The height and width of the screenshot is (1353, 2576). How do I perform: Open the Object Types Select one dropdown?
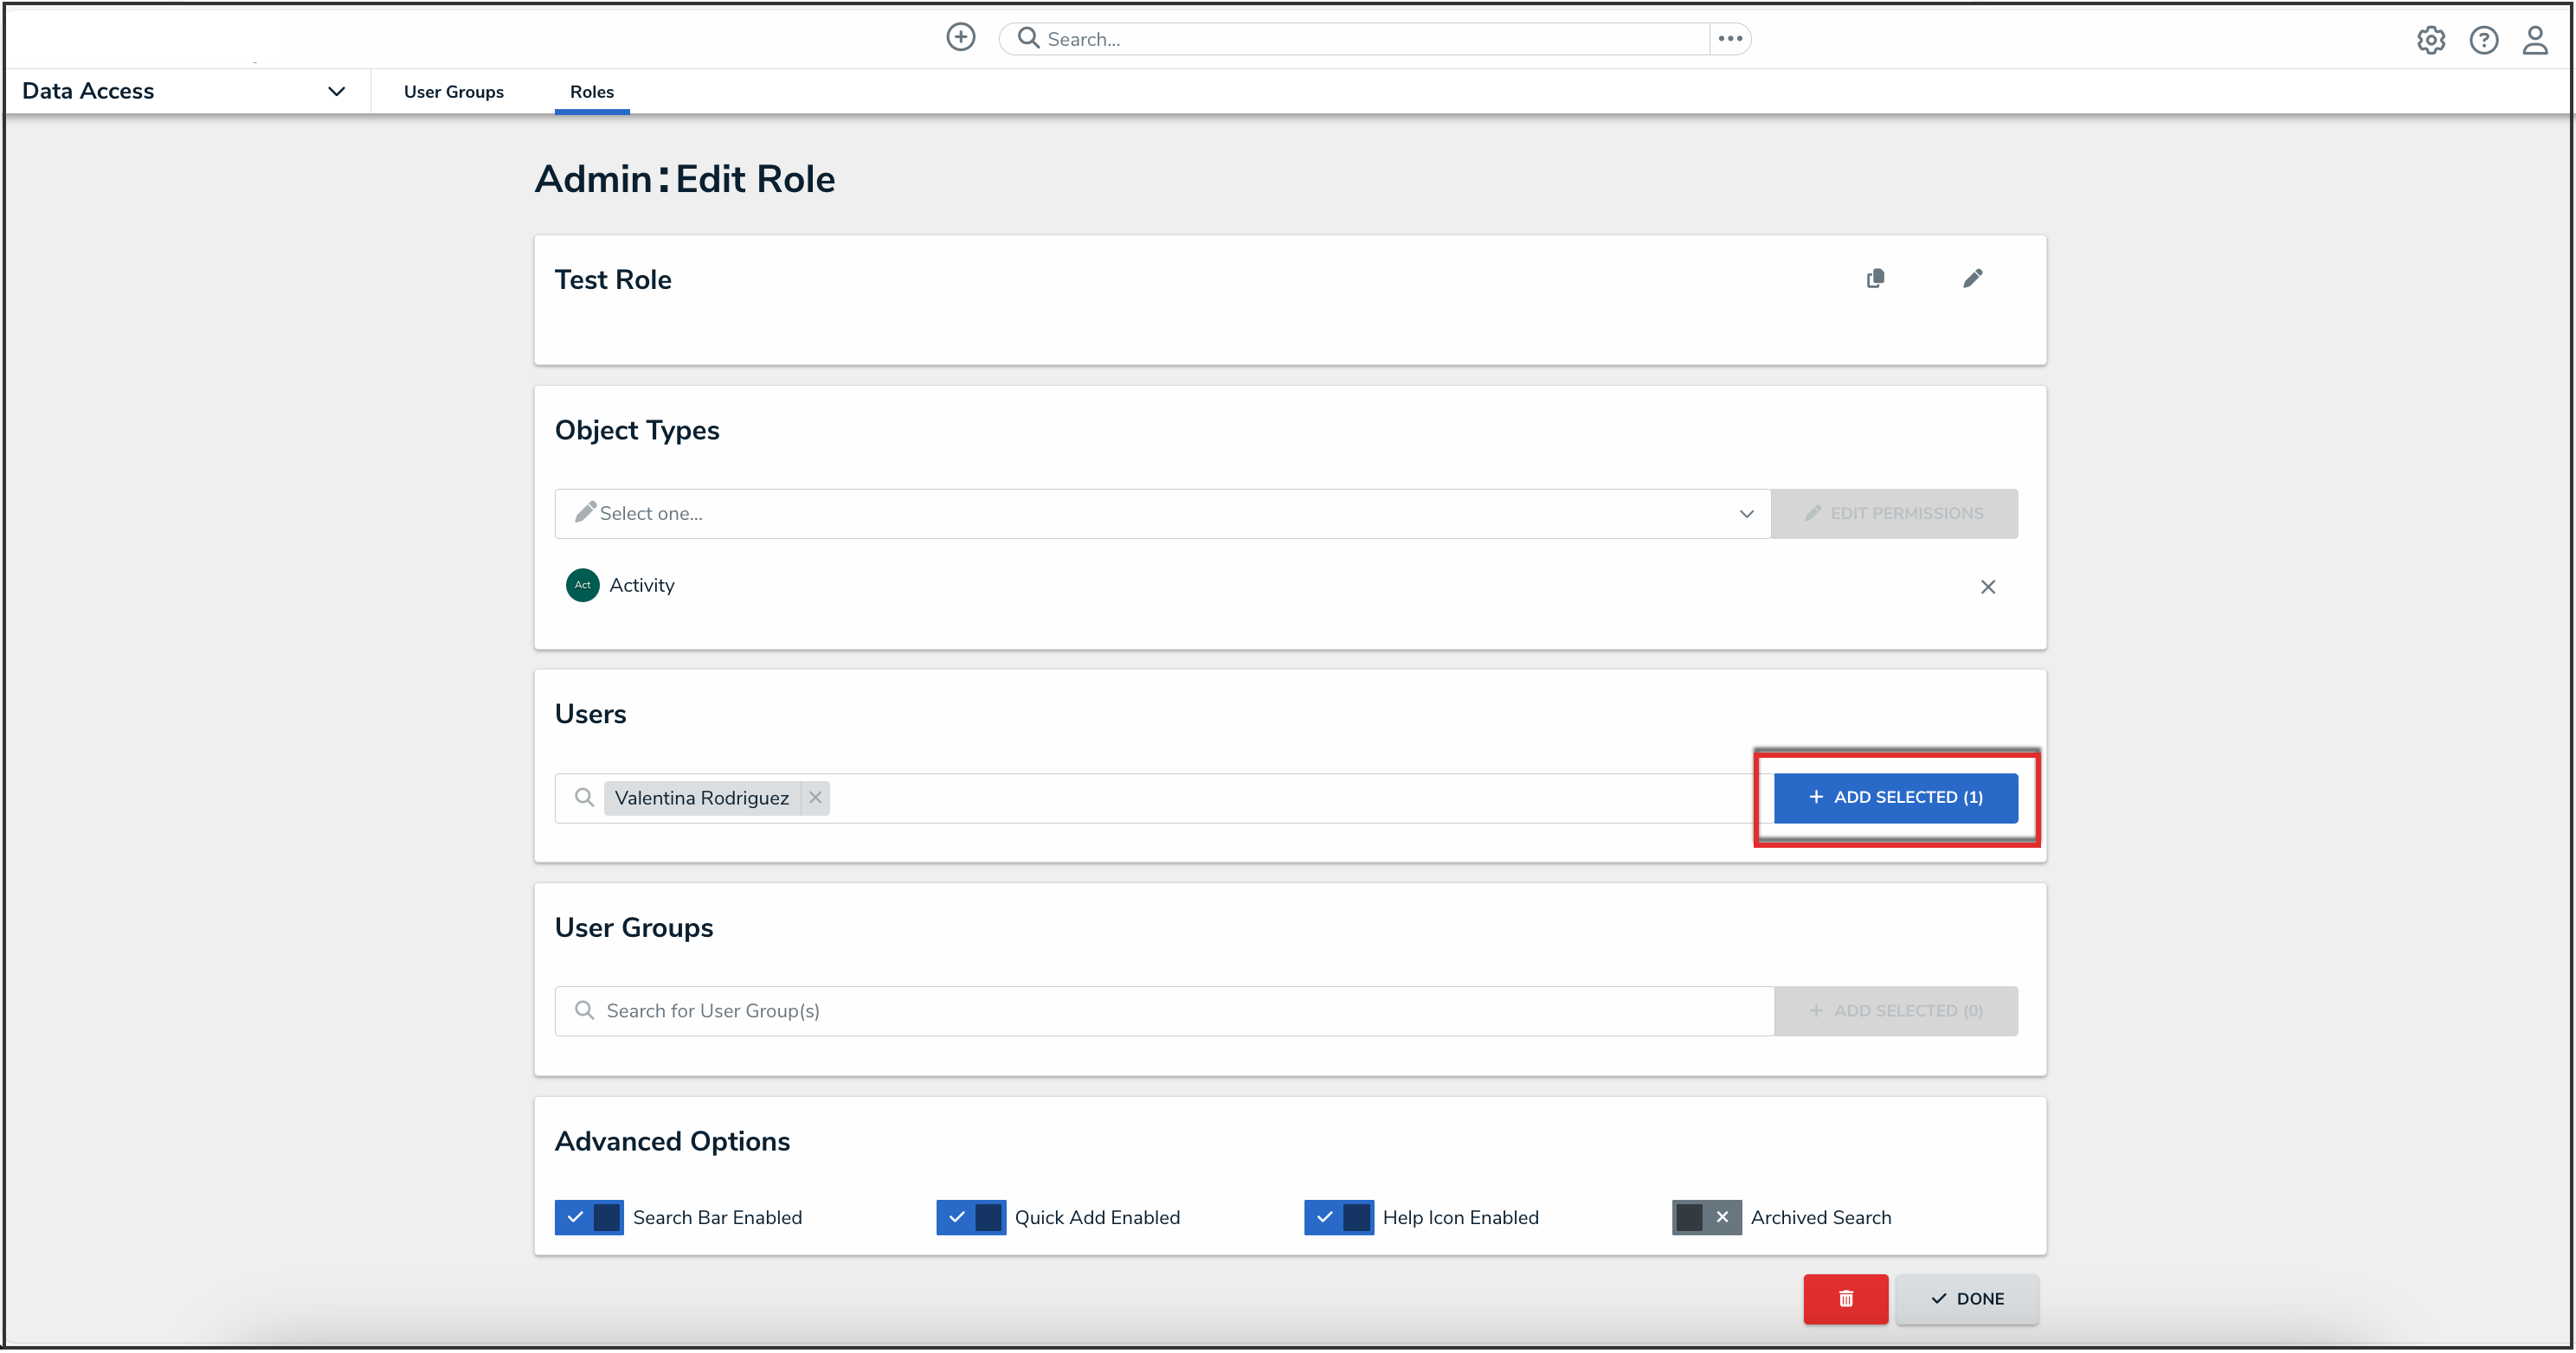point(1162,514)
